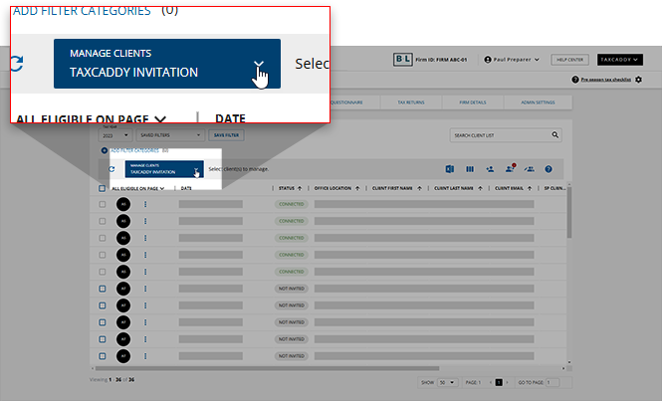Open the blue help question-mark in client toolbar
The image size is (662, 401).
tap(549, 169)
